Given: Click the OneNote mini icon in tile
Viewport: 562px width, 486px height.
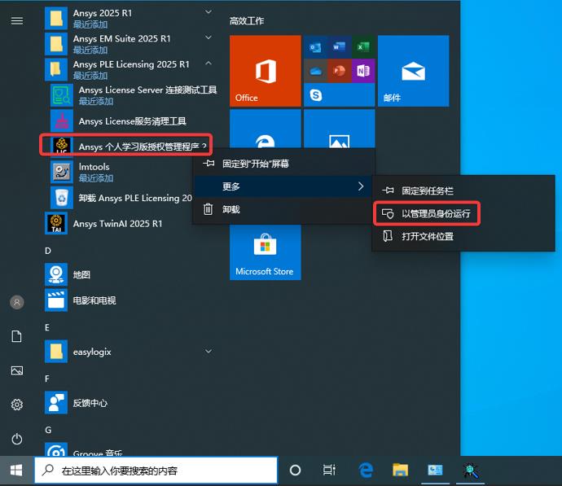Looking at the screenshot, I should point(363,71).
